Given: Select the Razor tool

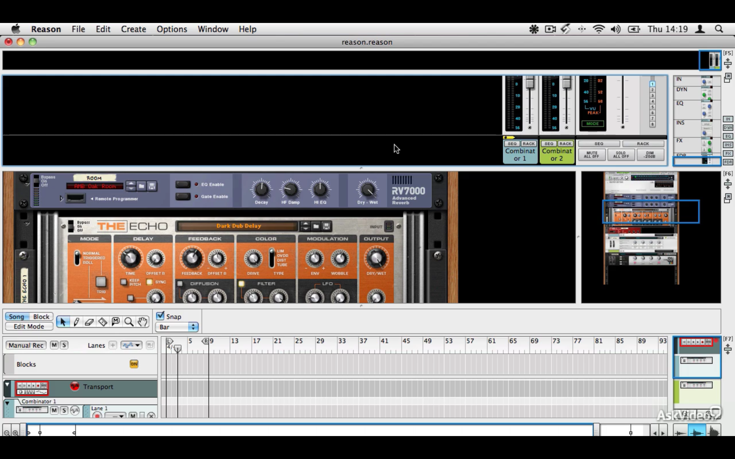Looking at the screenshot, I should point(103,322).
